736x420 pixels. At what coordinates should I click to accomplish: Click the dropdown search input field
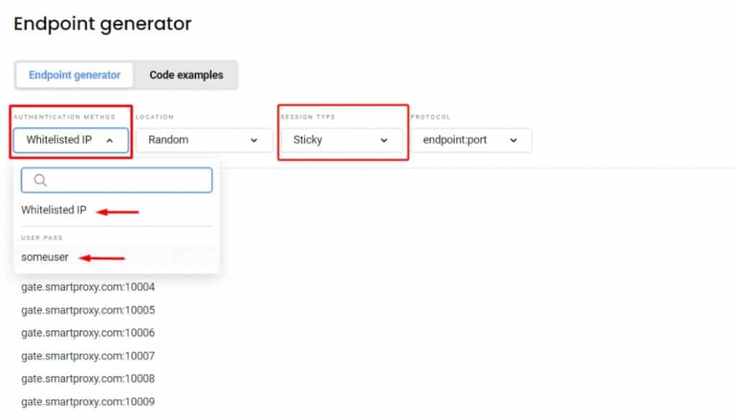click(126, 181)
